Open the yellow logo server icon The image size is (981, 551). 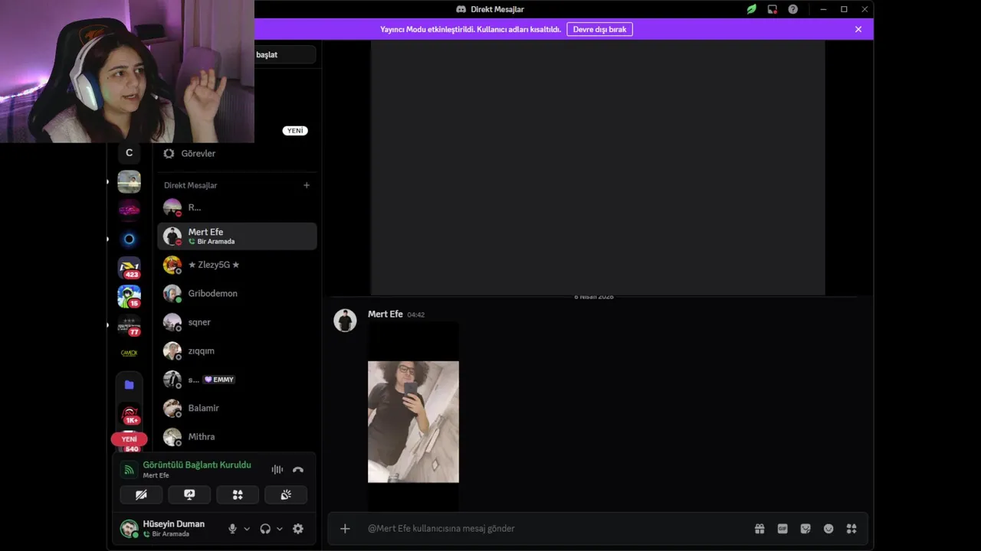pos(129,353)
